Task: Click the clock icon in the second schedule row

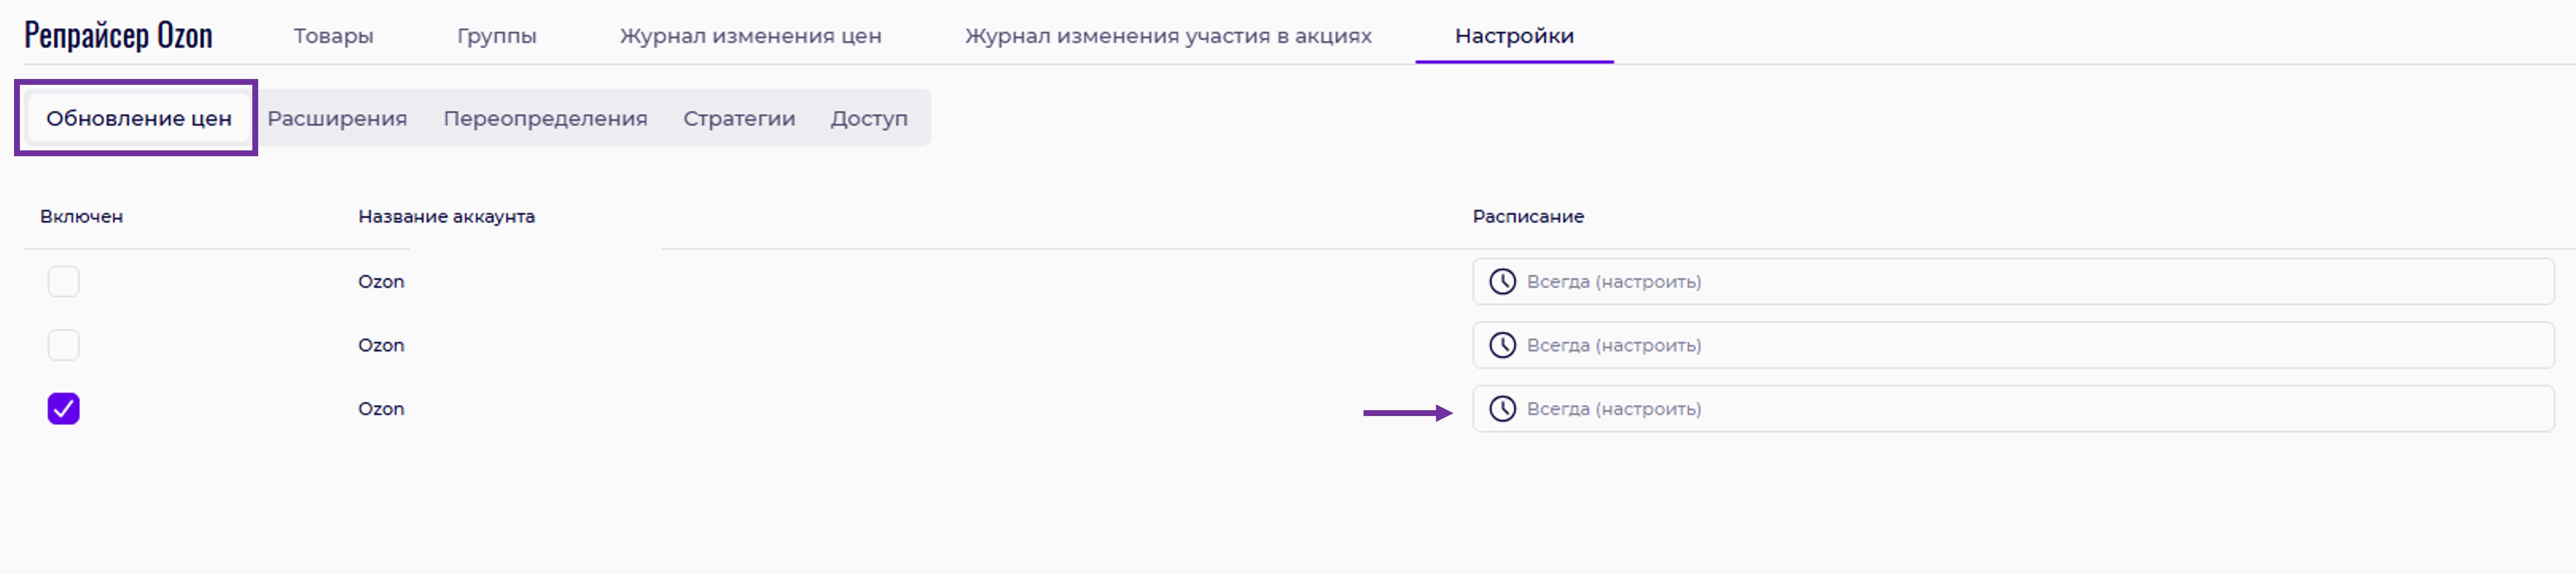Action: pos(1502,345)
